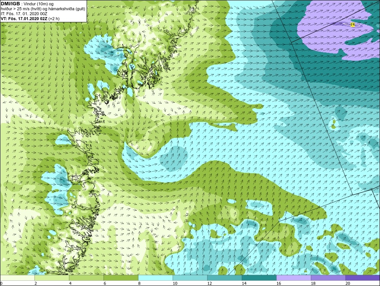Image resolution: width=380 pixels, height=286 pixels.
Task: Select the 12-14 m/s teal legend swatch
Action: click(225, 278)
